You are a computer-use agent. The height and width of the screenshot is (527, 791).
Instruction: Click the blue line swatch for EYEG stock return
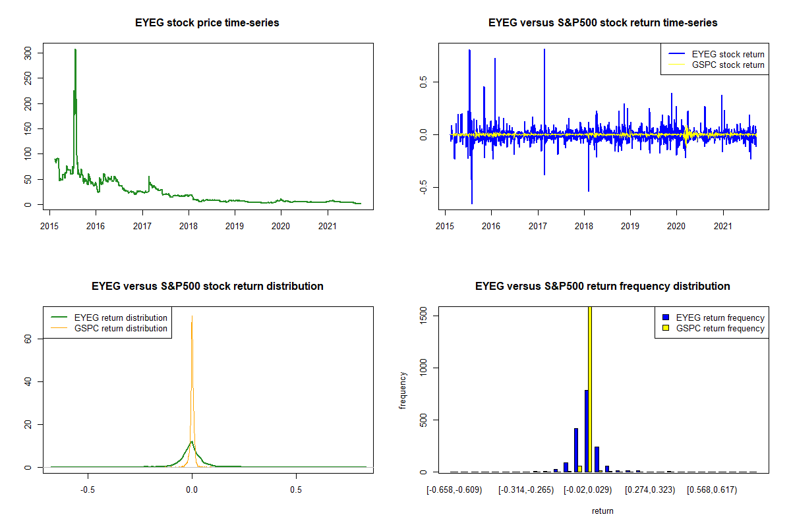pyautogui.click(x=676, y=54)
